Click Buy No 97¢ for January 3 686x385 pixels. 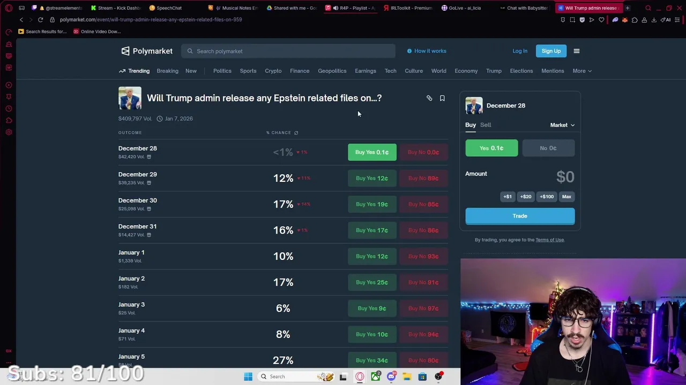pos(423,309)
